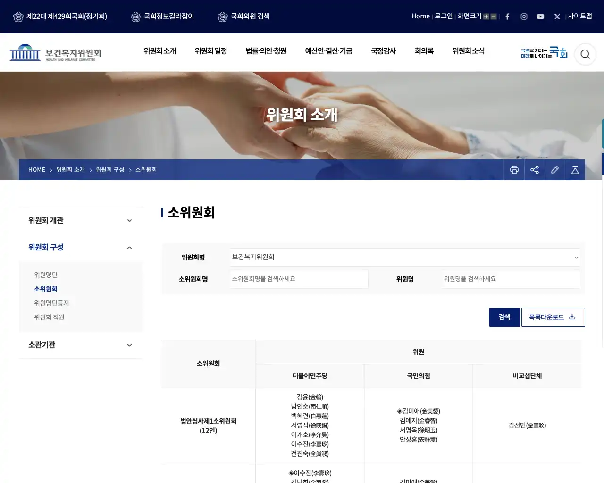
Task: Open the Instagram icon link
Action: (x=524, y=17)
